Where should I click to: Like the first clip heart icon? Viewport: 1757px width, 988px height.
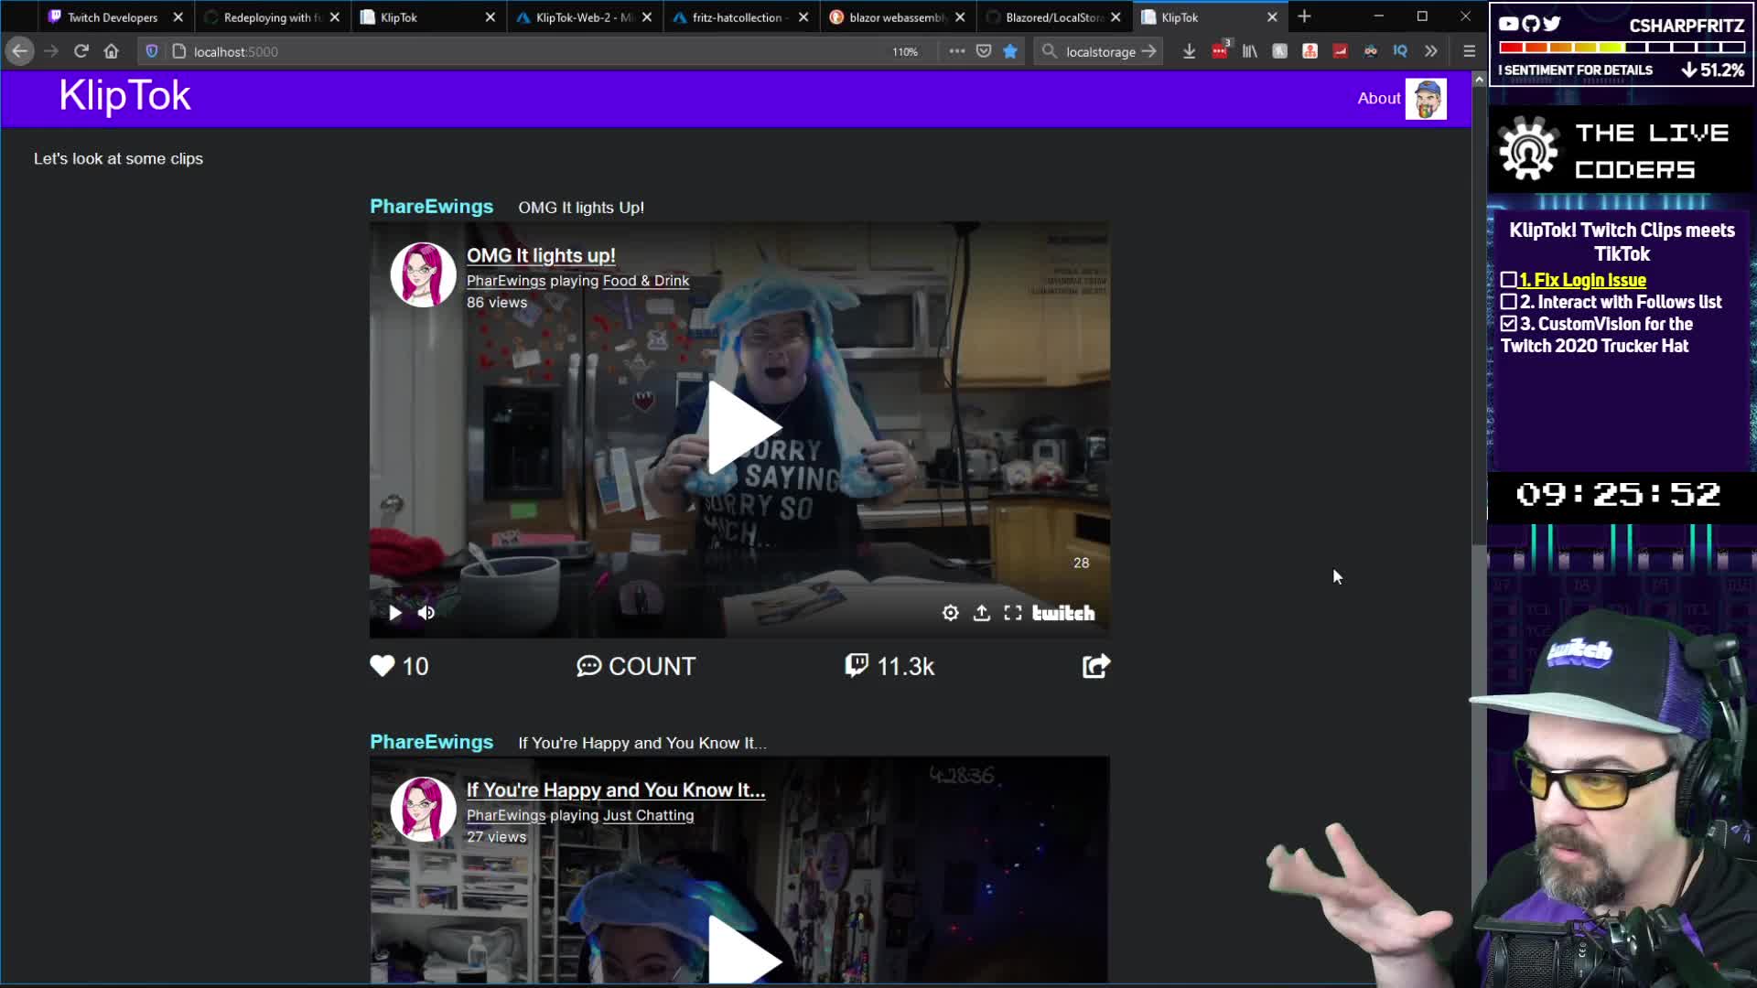coord(383,666)
